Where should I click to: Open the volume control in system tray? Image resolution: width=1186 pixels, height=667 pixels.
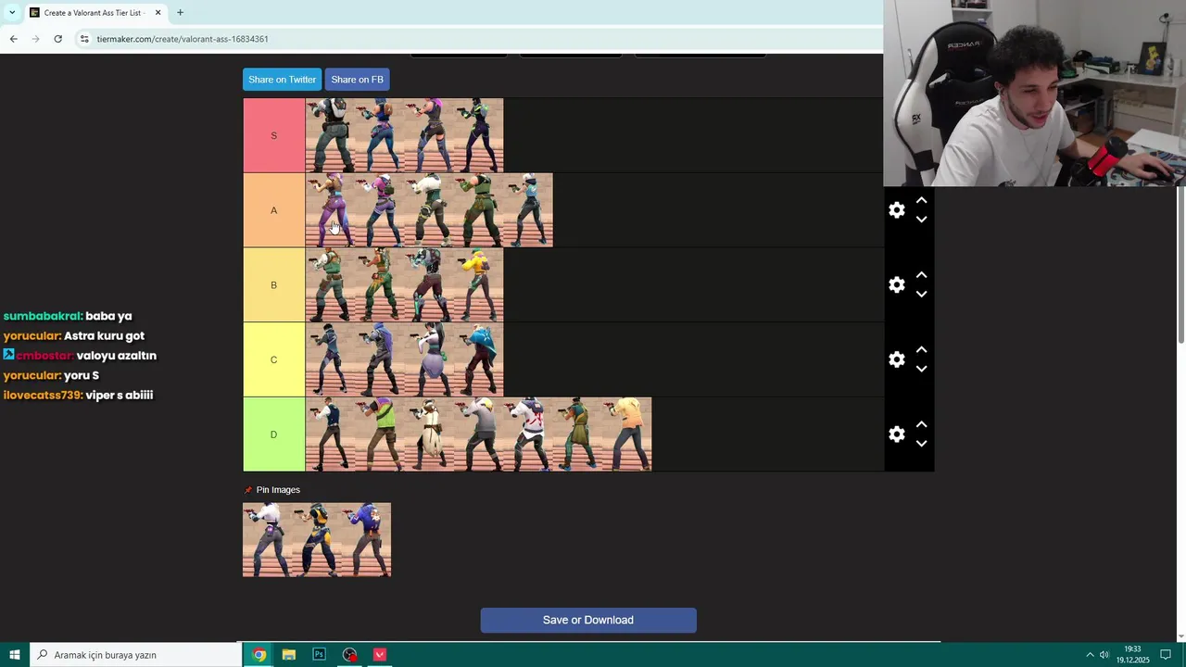coord(1104,655)
